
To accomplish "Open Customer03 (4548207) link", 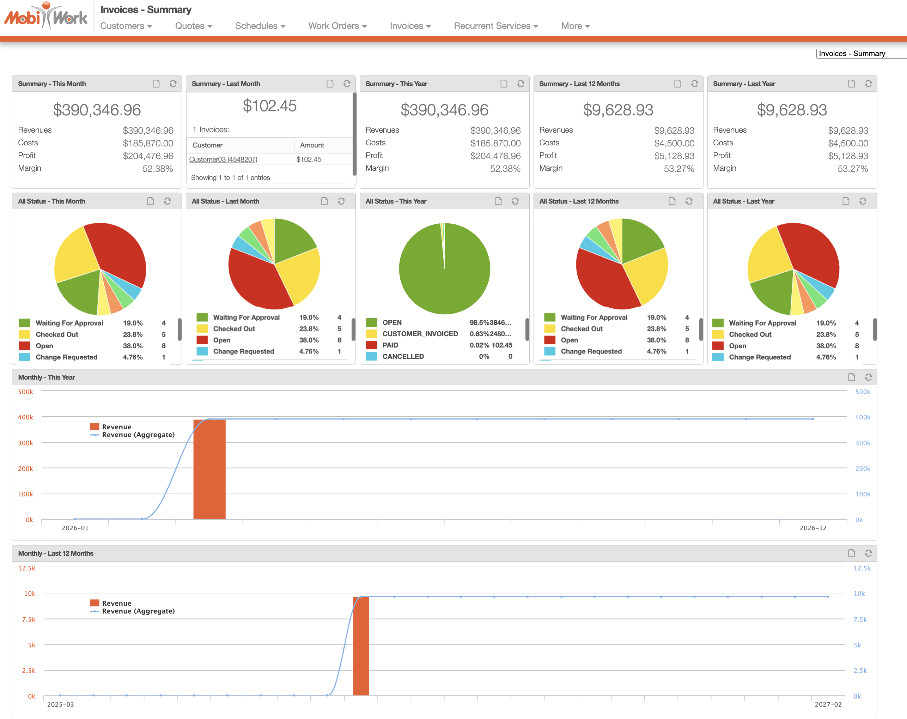I will (x=223, y=159).
